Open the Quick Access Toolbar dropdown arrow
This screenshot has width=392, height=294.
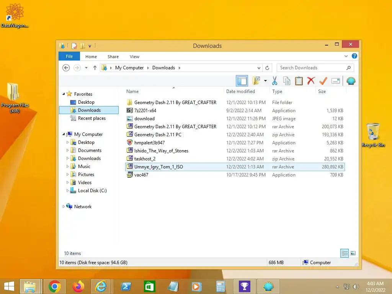(90, 46)
